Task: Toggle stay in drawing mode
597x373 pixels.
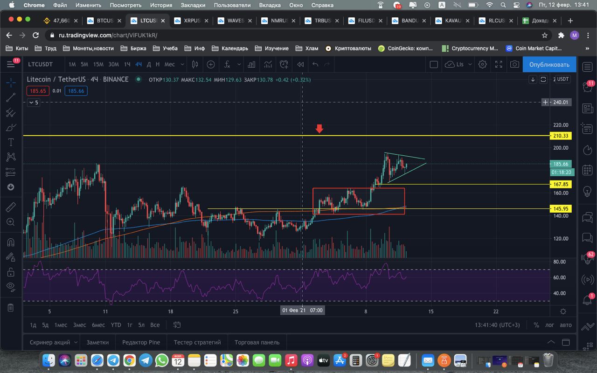Action: (x=11, y=257)
